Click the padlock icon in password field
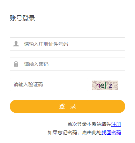Viewport: 135px width, 143px height. tap(16, 64)
